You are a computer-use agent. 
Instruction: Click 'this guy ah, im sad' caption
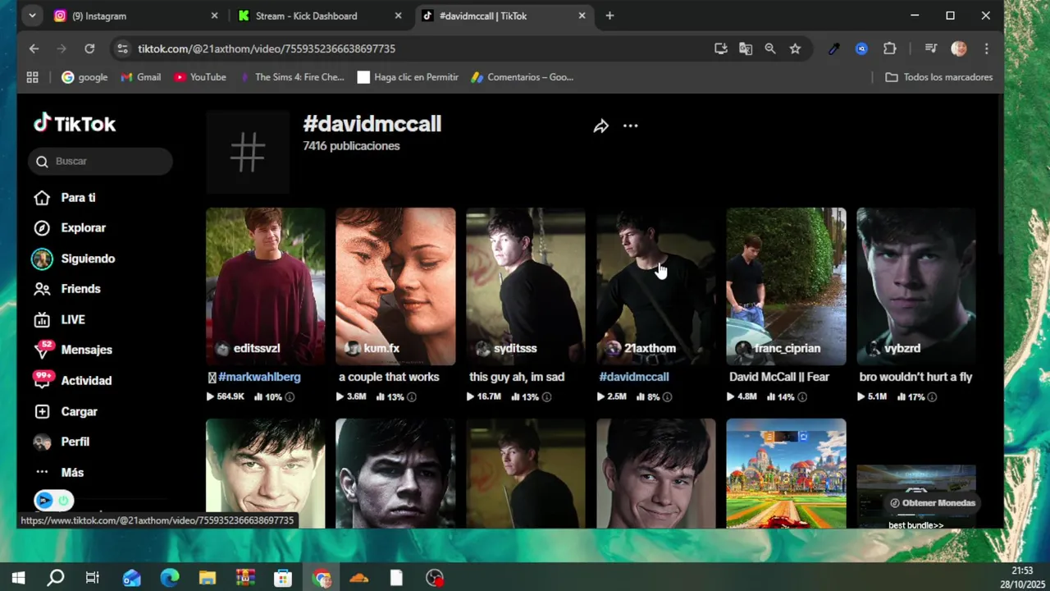[517, 377]
